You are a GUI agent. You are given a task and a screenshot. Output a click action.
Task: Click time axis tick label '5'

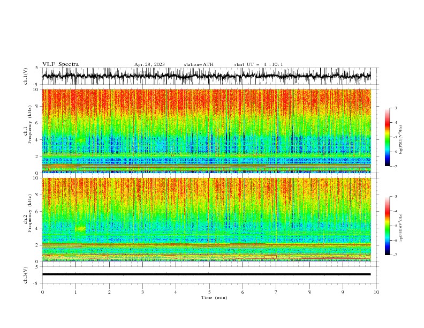click(209, 292)
